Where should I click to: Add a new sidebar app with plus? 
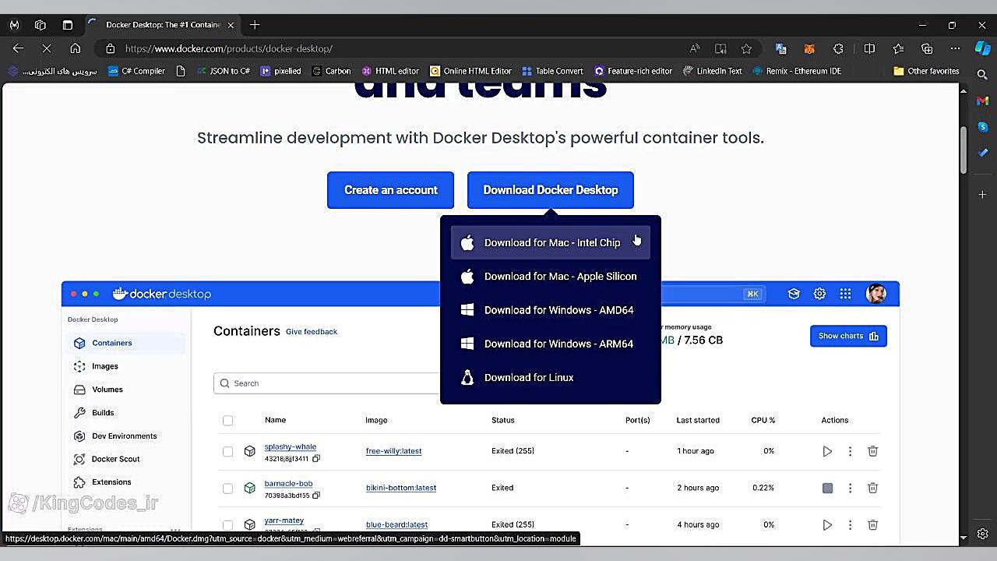(982, 194)
